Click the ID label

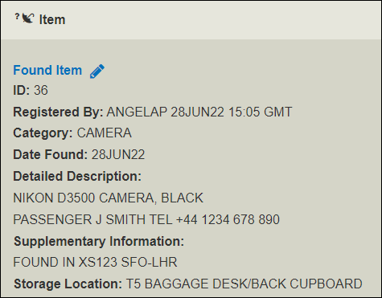coord(22,90)
